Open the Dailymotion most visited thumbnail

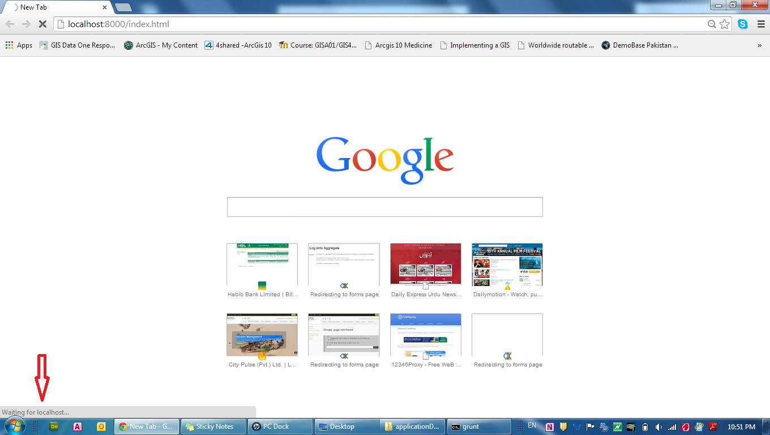tap(507, 265)
